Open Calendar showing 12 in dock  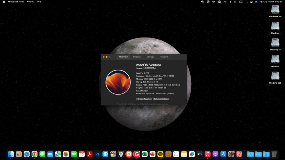pos(82,154)
